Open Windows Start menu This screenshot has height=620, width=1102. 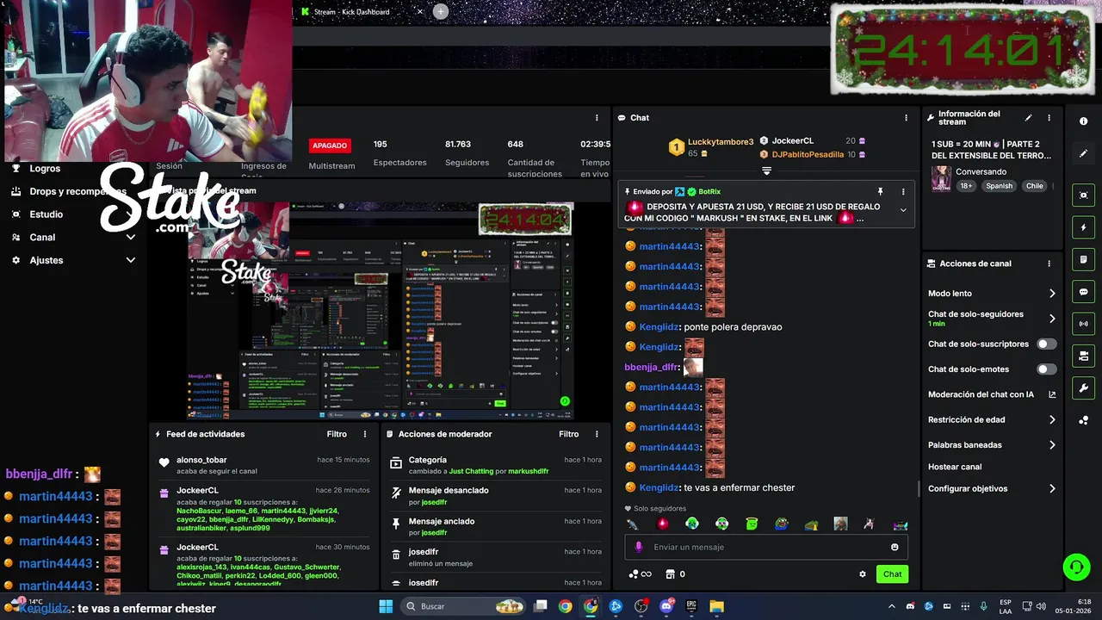pyautogui.click(x=386, y=606)
